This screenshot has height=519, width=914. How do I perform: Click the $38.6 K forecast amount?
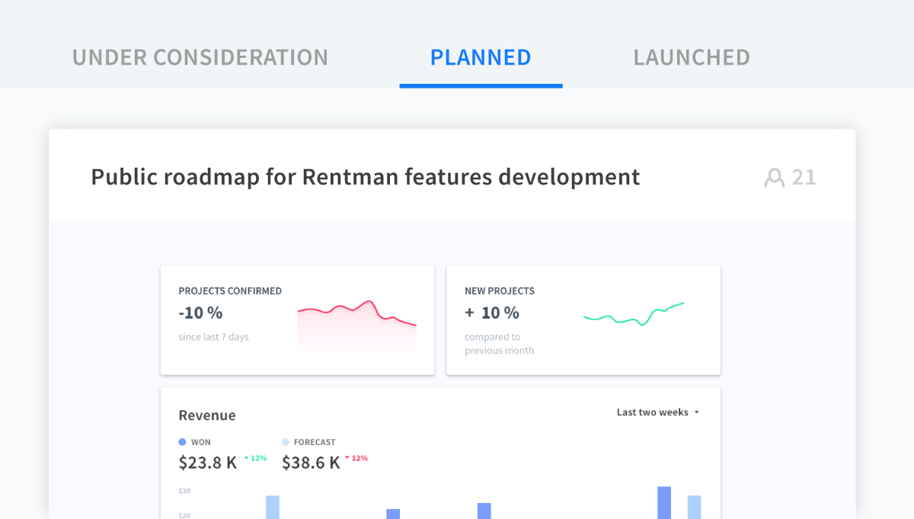[x=312, y=463]
